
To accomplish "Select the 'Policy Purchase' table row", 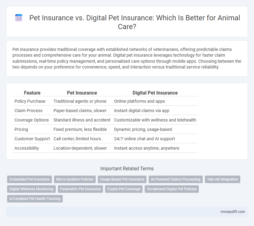I will (x=30, y=101).
